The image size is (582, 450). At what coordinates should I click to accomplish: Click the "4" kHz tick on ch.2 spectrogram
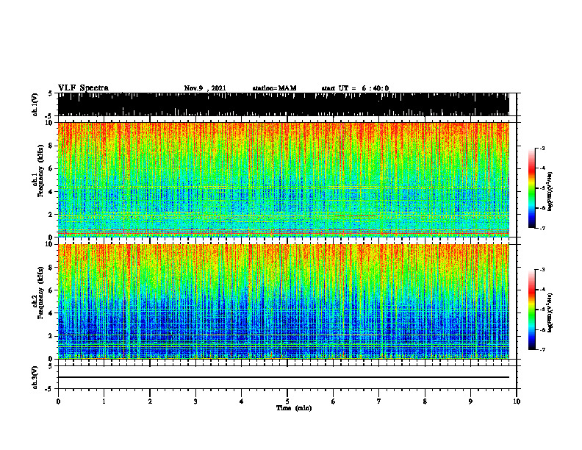coord(51,313)
